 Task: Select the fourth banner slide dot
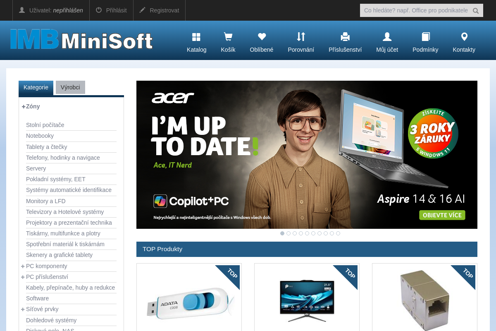pyautogui.click(x=301, y=233)
